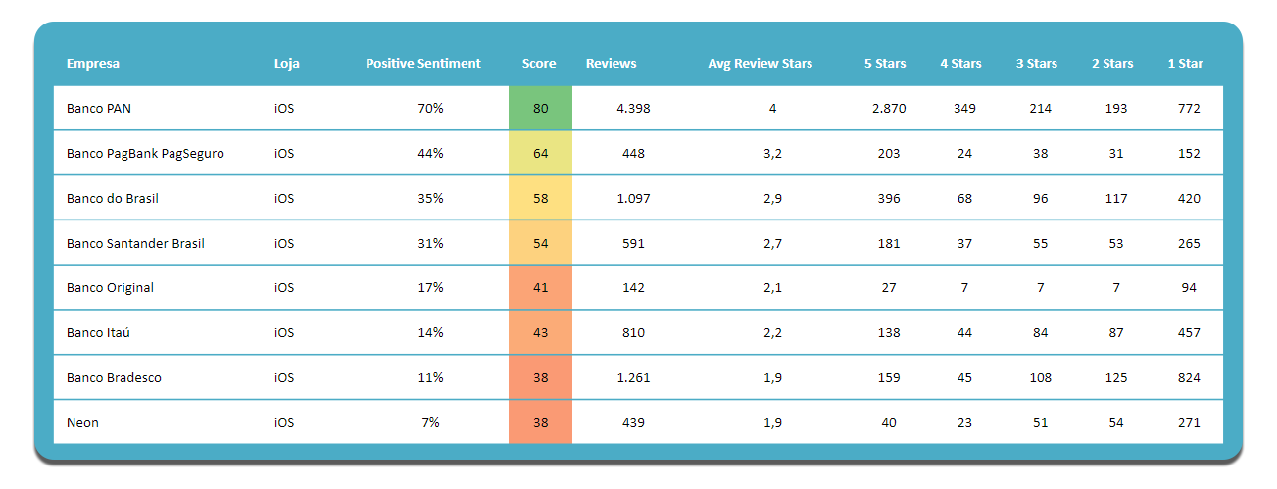1277x489 pixels.
Task: Click the 1 Star column header
Action: [1185, 64]
